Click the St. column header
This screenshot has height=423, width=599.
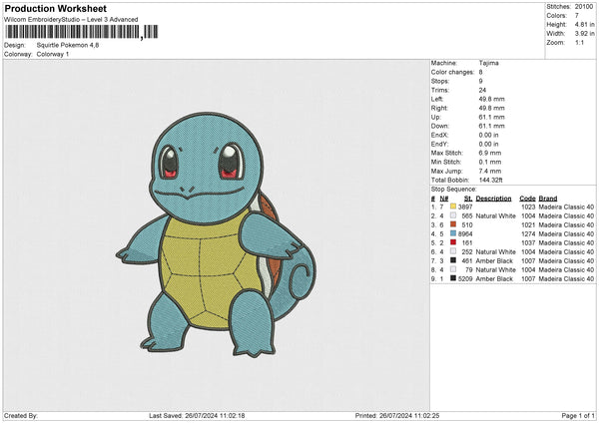467,198
